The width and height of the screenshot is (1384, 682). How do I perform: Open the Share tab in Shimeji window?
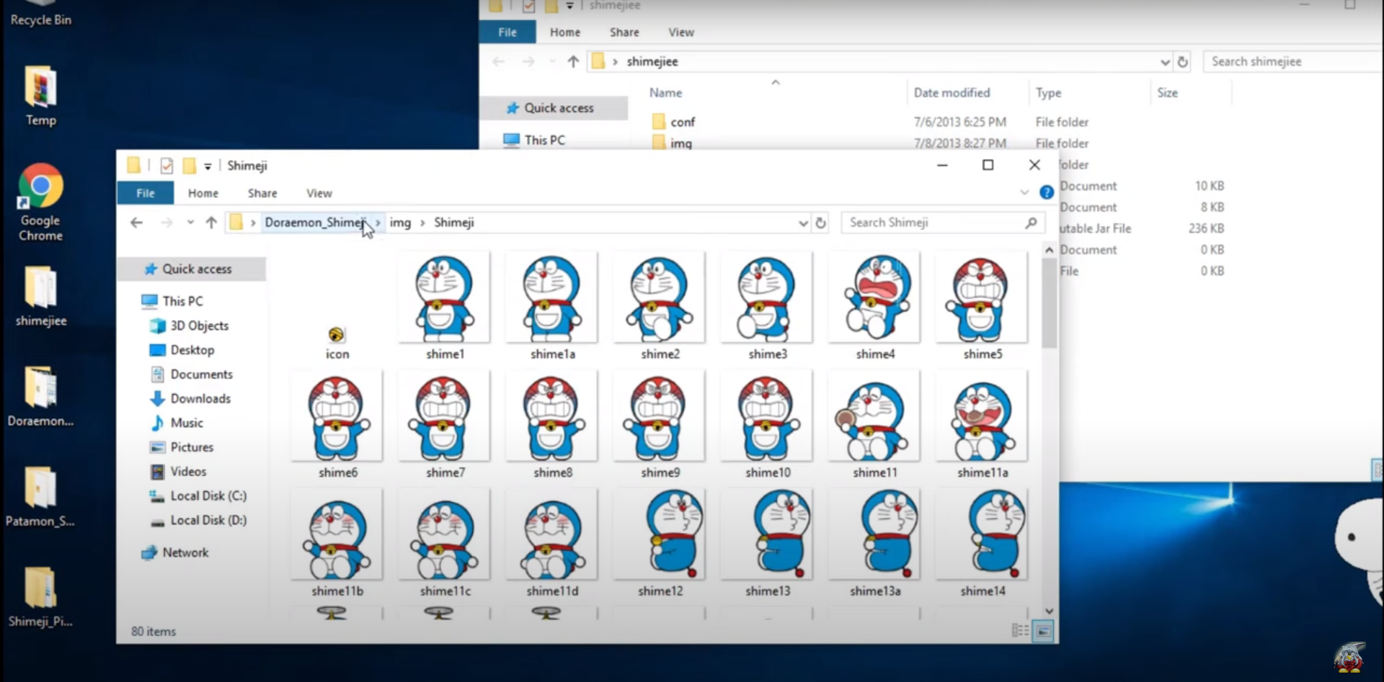pyautogui.click(x=262, y=193)
